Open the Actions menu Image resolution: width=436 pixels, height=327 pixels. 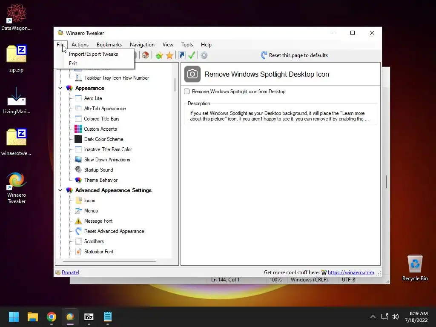coord(80,45)
